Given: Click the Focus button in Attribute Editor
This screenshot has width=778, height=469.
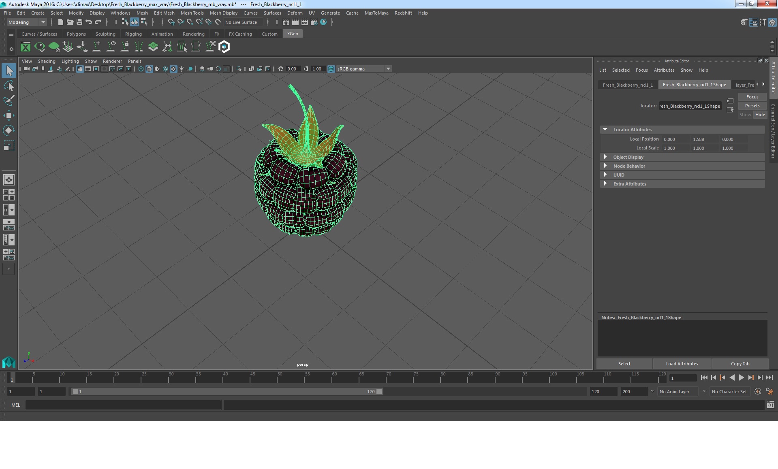Looking at the screenshot, I should click(x=752, y=97).
